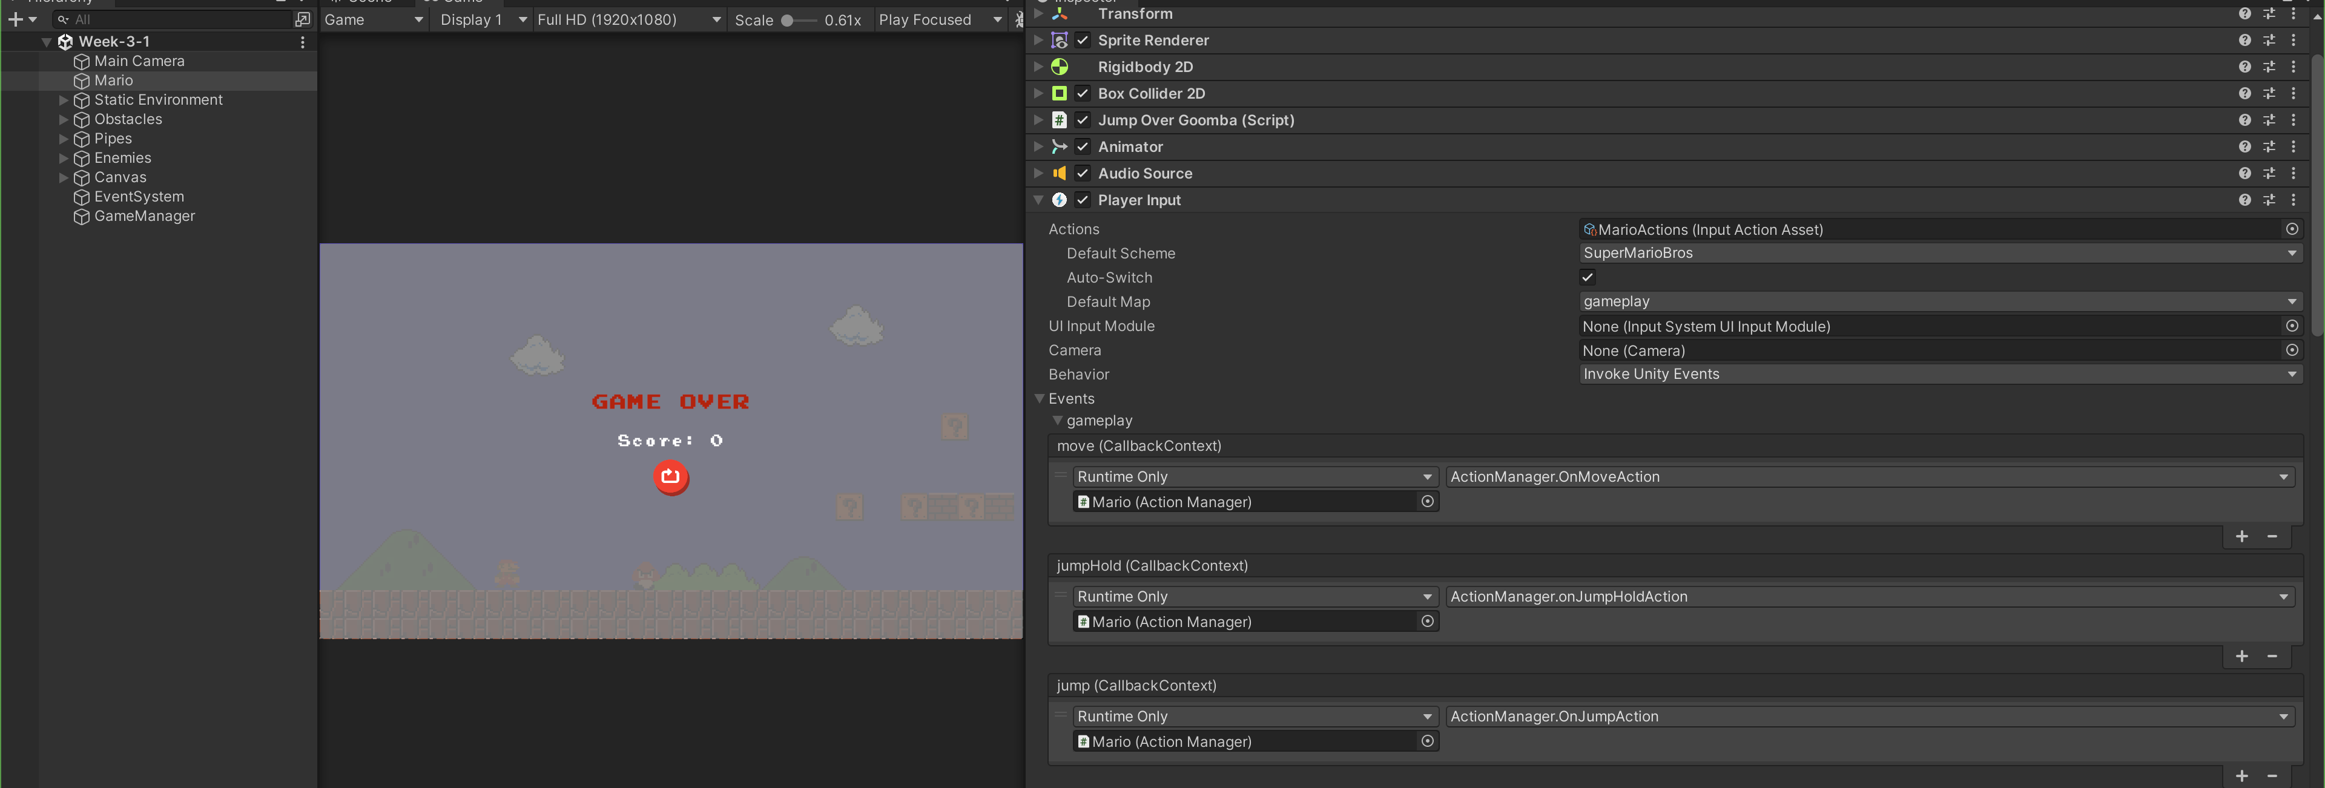2325x788 pixels.
Task: Click the Animator component icon
Action: pyautogui.click(x=1060, y=146)
